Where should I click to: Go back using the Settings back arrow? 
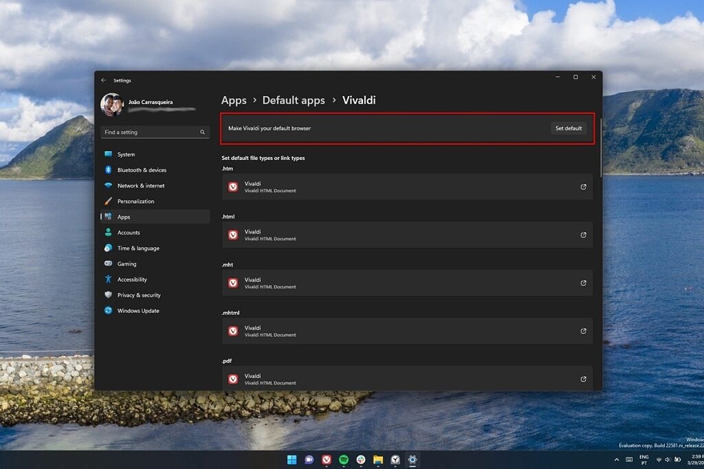point(104,80)
